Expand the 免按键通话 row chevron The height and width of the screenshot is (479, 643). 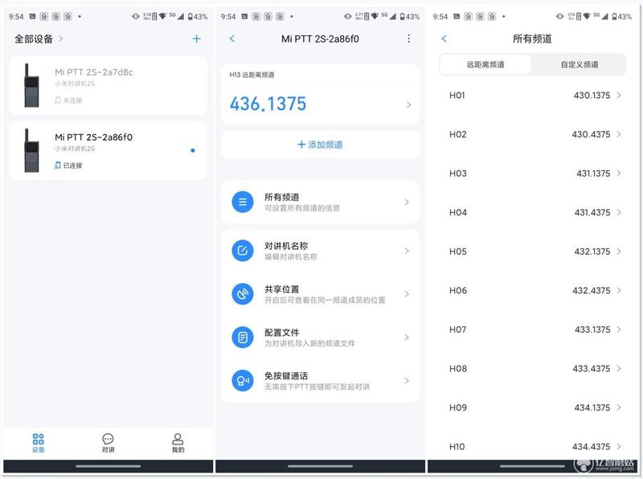tap(407, 381)
